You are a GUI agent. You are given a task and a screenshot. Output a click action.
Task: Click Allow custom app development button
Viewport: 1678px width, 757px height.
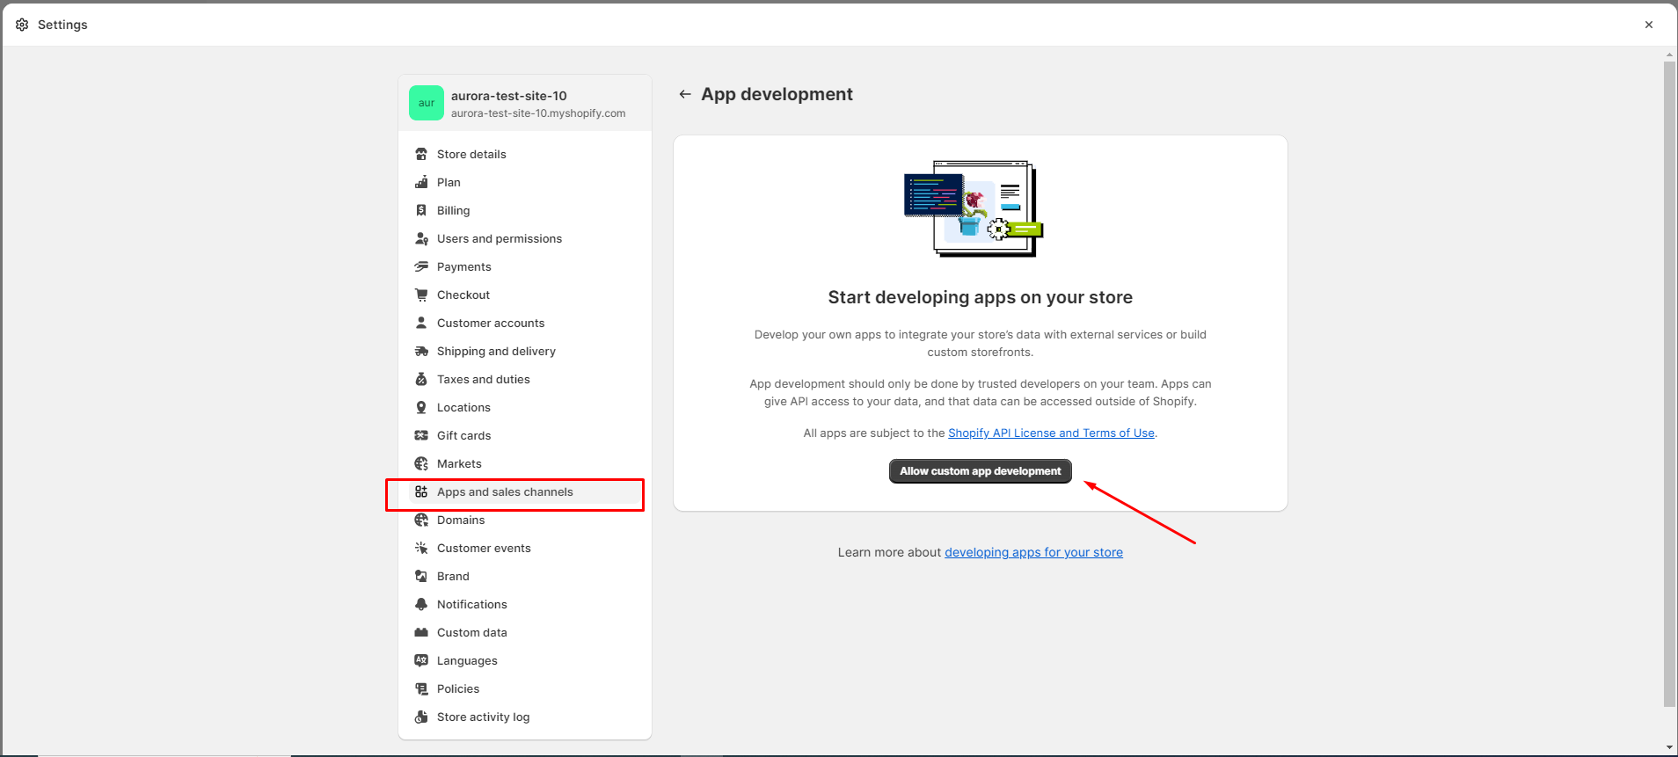(980, 471)
